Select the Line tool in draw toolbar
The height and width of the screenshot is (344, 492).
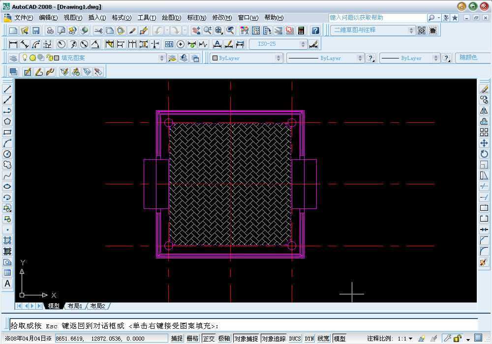7,89
